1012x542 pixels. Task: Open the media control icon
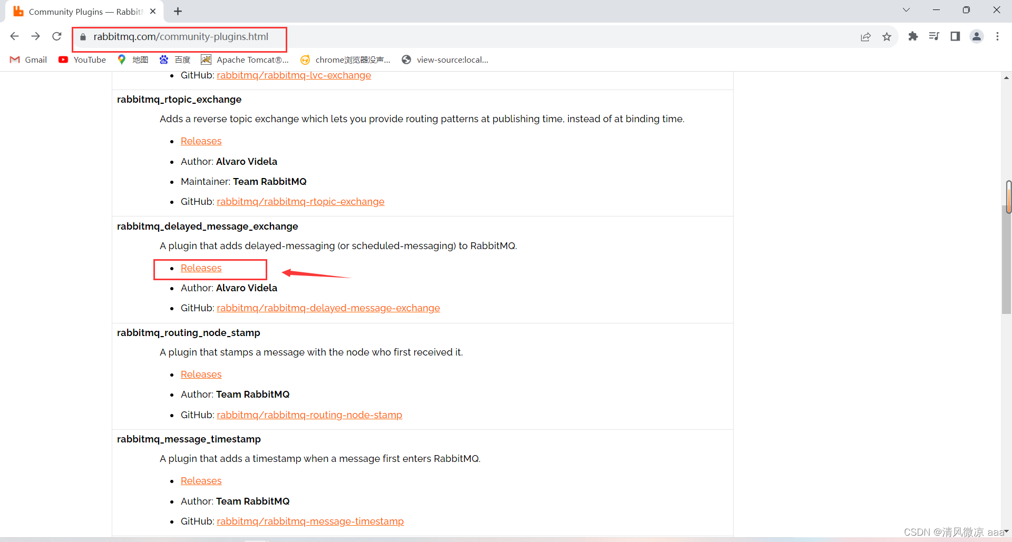point(934,36)
